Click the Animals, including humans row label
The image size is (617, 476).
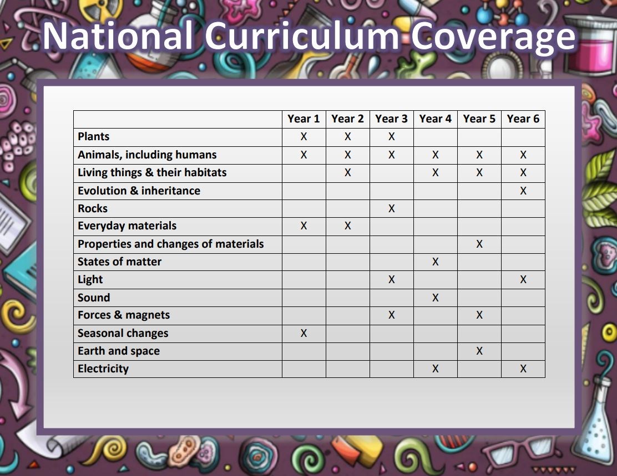[147, 155]
